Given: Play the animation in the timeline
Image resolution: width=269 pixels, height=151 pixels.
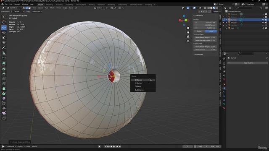Looking at the screenshot, I should pyautogui.click(x=114, y=146).
